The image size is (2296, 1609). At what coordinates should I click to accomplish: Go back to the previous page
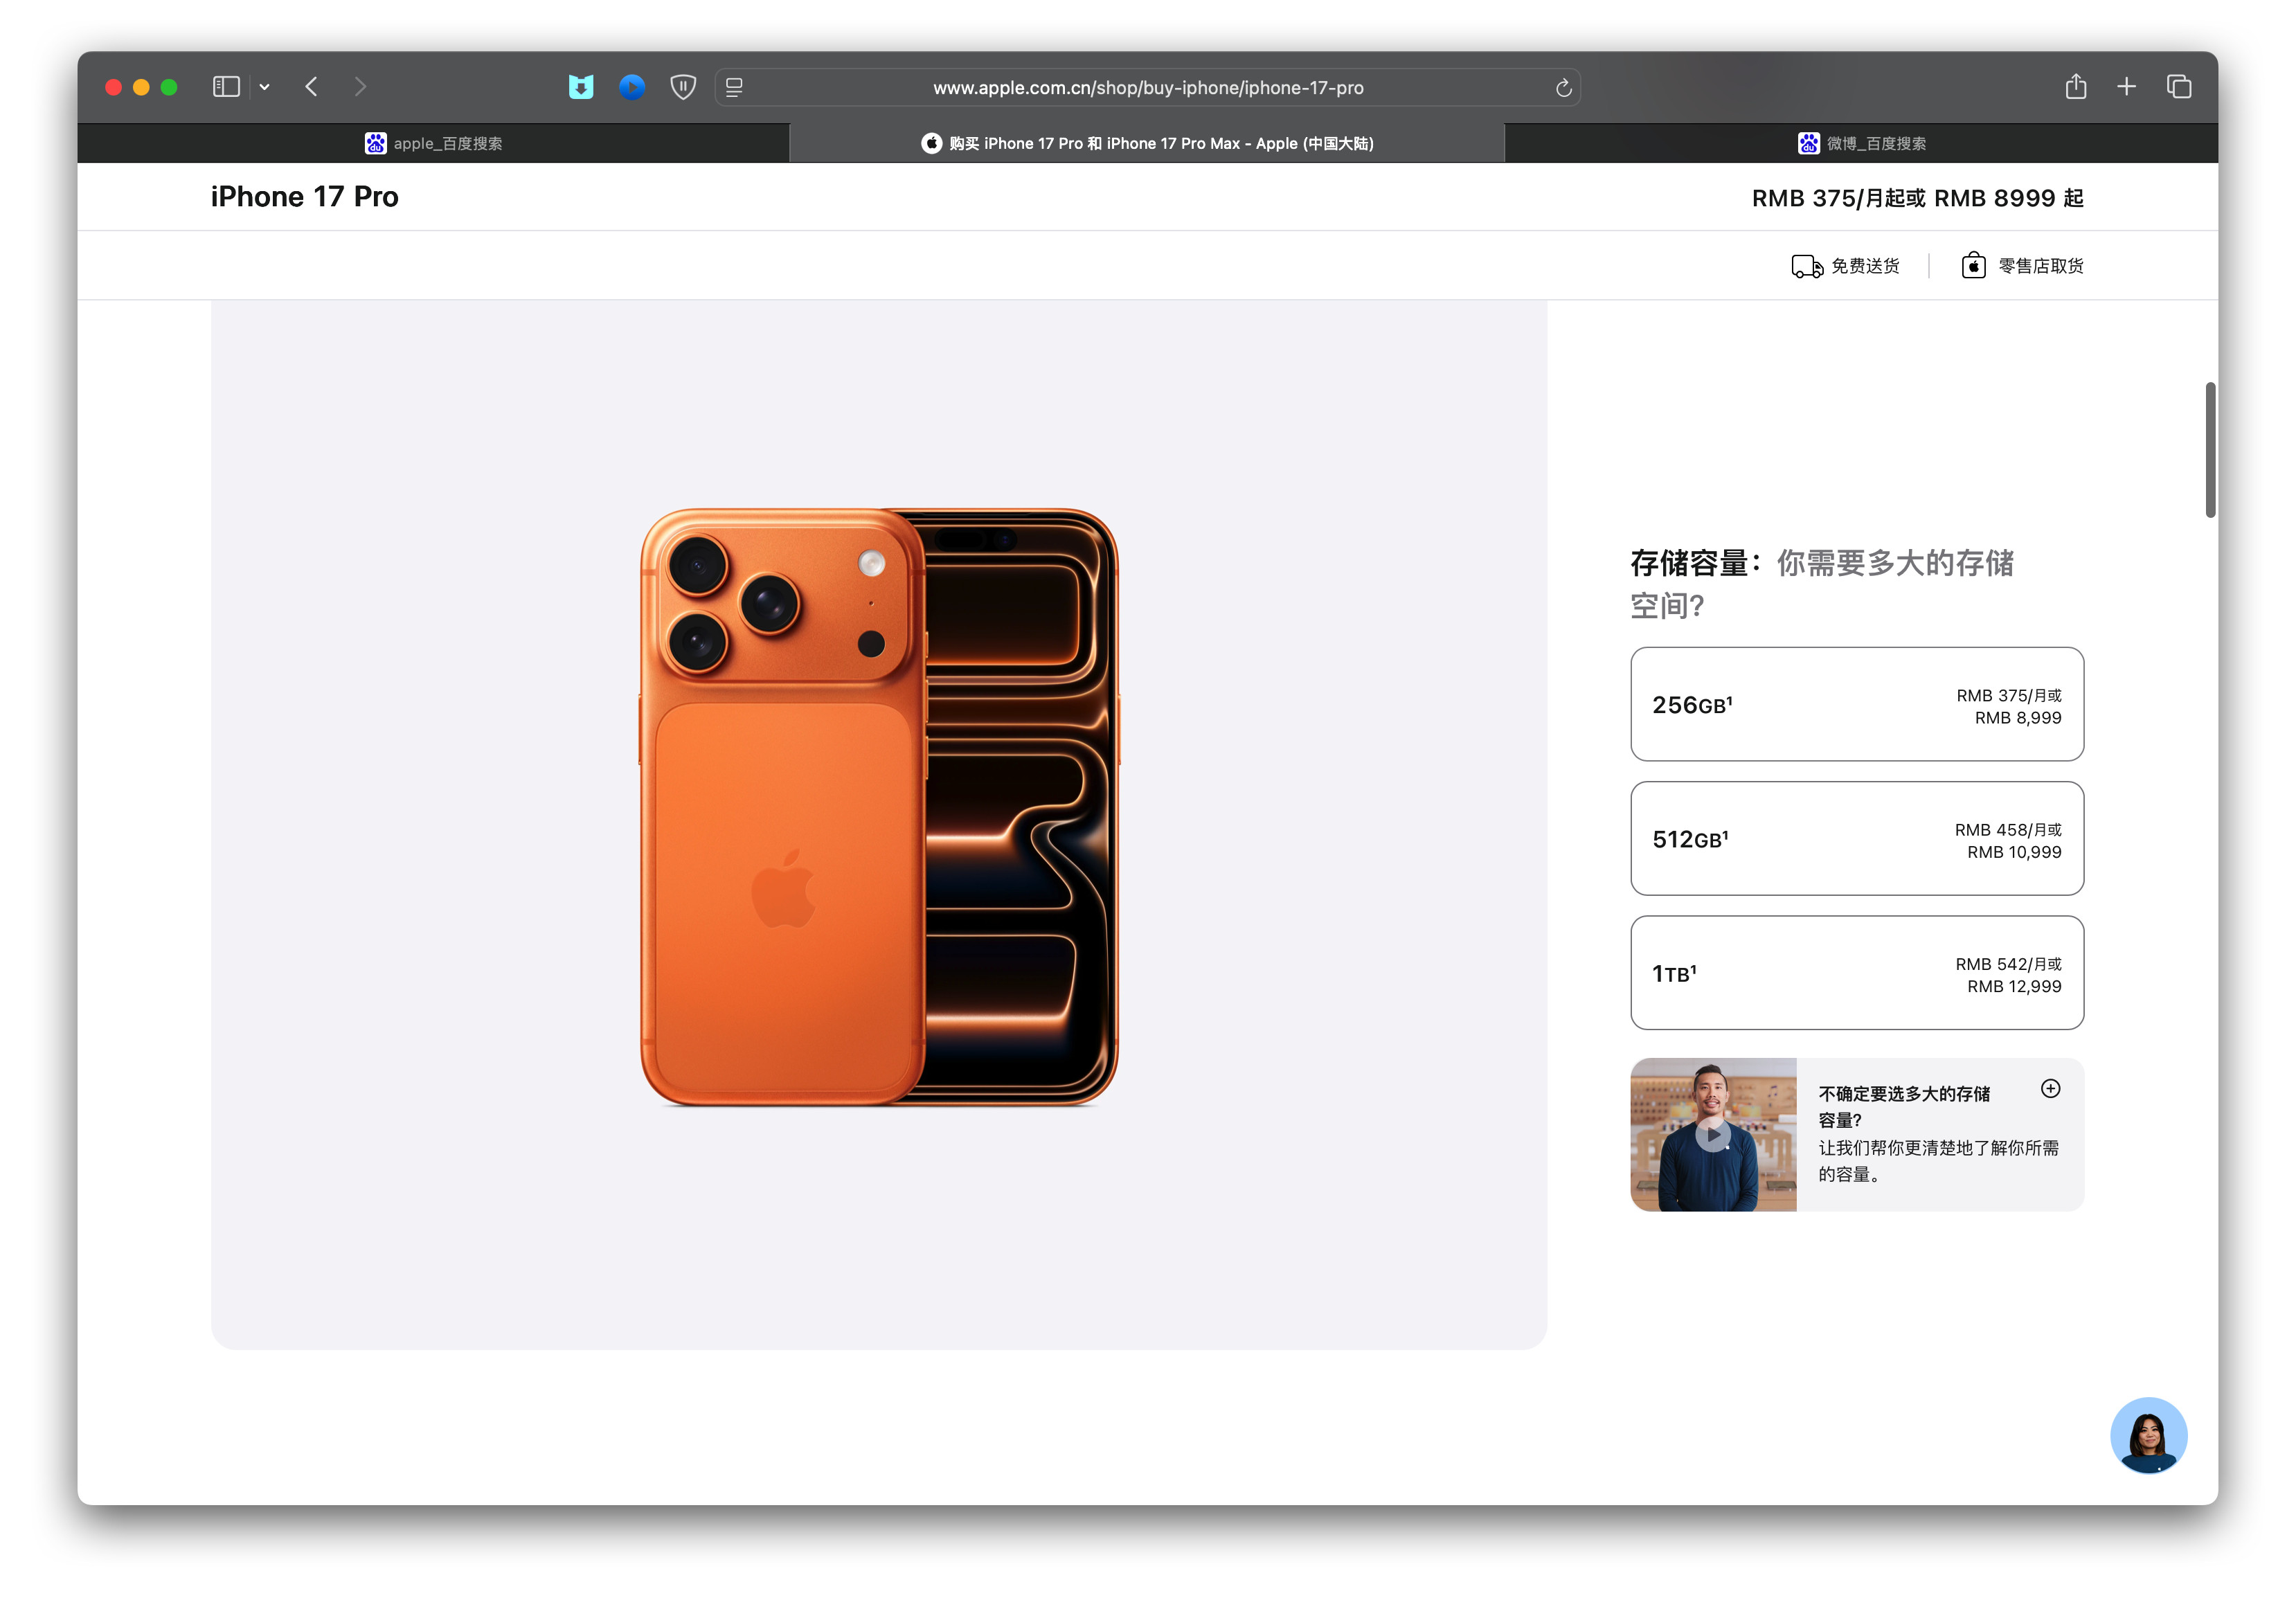(x=312, y=87)
